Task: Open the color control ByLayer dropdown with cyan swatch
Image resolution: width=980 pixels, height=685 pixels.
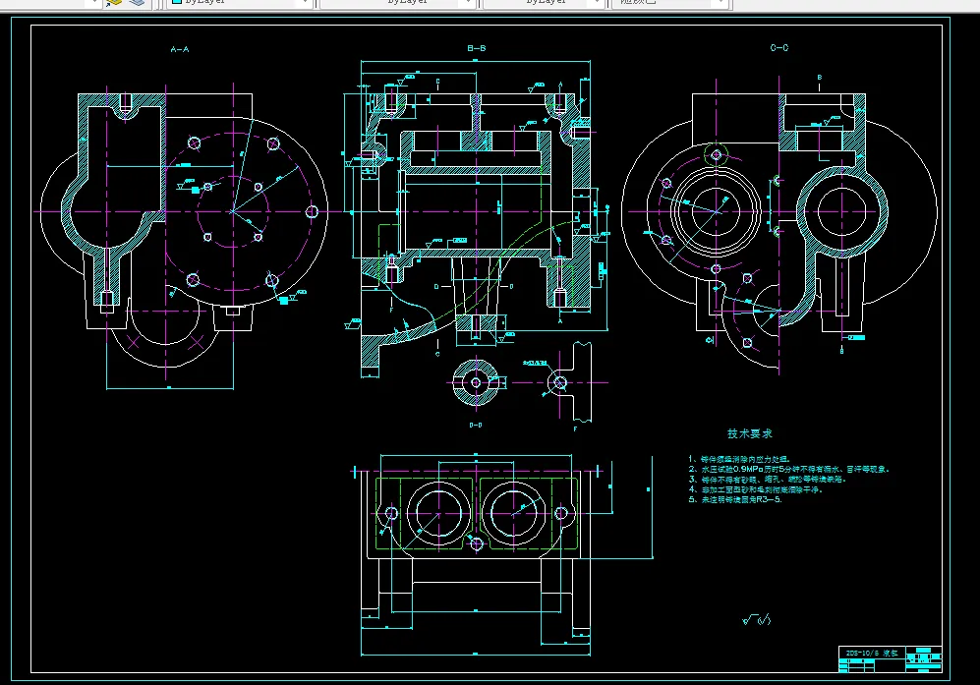Action: 240,3
